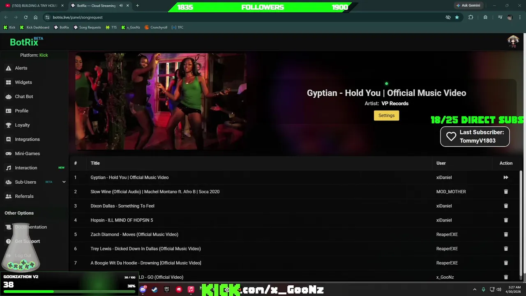The width and height of the screenshot is (526, 296).
Task: Delete the request from x_GooNz
Action: tap(506, 277)
